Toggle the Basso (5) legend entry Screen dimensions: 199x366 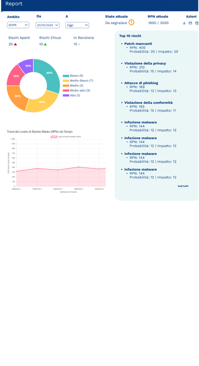(x=73, y=76)
